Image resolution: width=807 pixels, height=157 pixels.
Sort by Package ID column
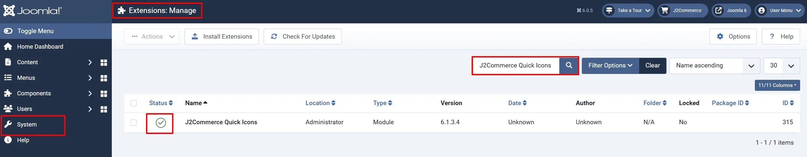point(730,103)
